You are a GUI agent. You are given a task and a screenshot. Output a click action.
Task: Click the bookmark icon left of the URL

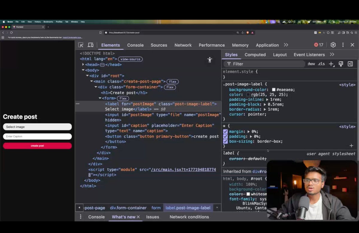pos(101,33)
